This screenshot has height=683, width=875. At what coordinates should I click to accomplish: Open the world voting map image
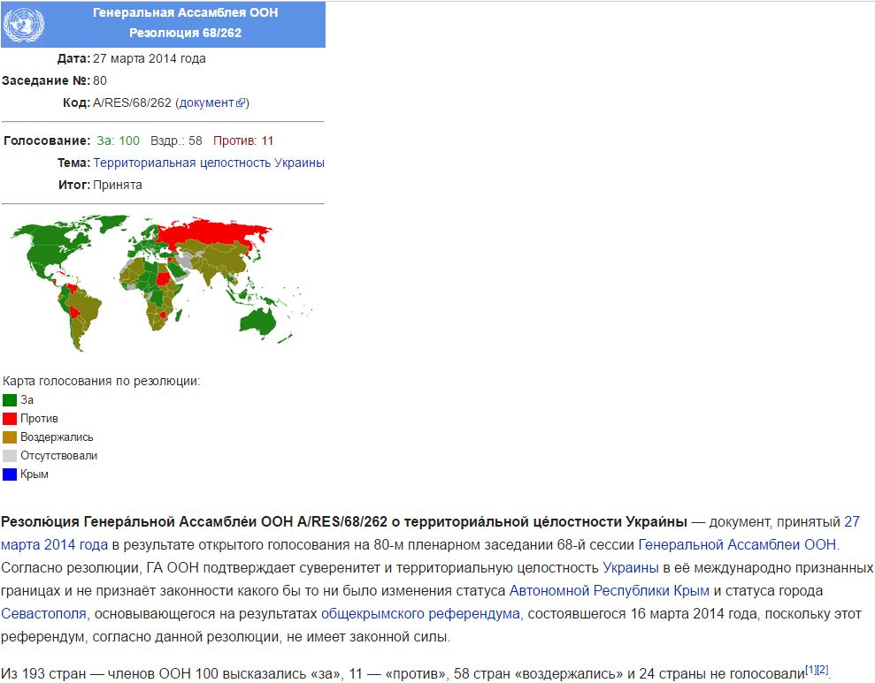(162, 284)
